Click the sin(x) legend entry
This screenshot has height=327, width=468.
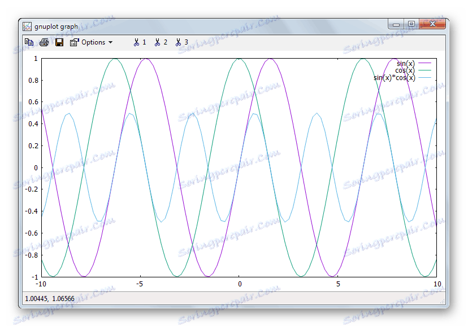coord(406,64)
